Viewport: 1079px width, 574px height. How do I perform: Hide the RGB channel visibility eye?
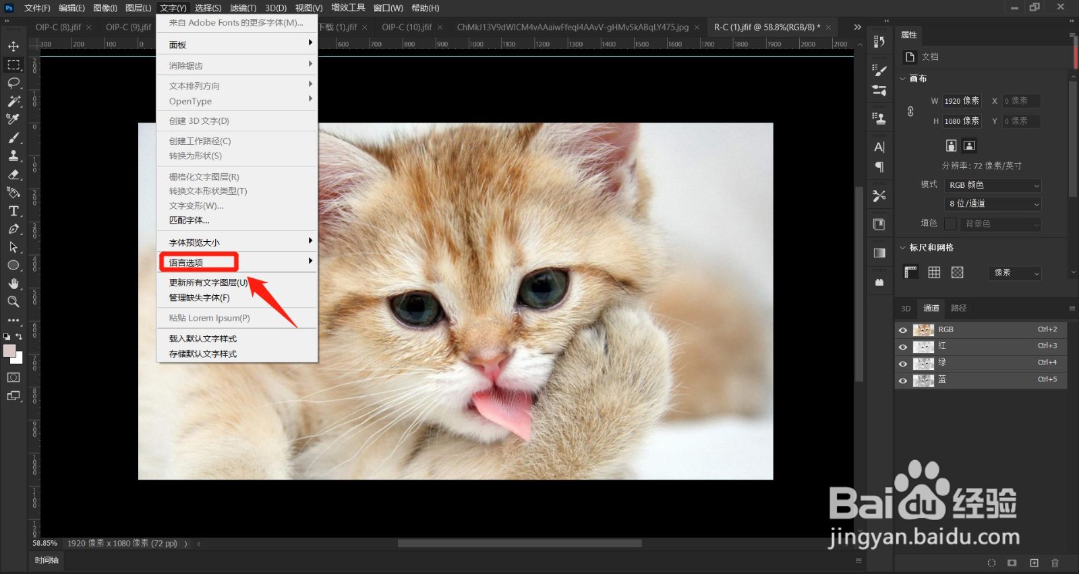[x=902, y=330]
